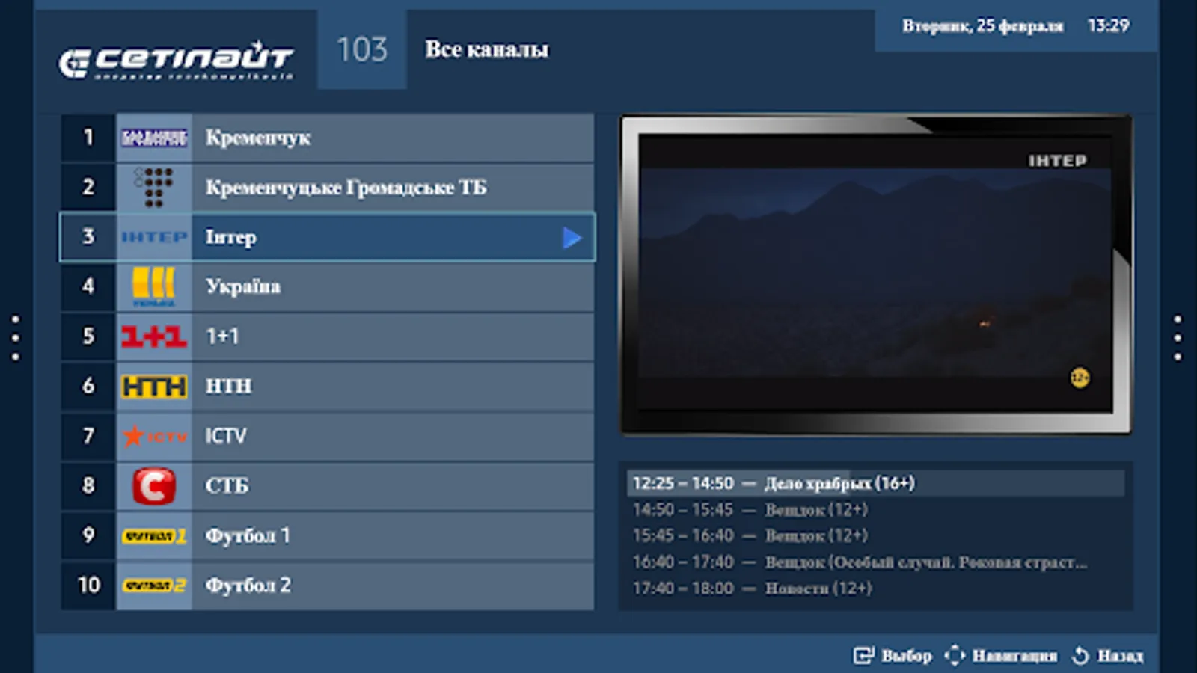Image resolution: width=1197 pixels, height=673 pixels.
Task: Select the Інтер channel name
Action: point(231,237)
